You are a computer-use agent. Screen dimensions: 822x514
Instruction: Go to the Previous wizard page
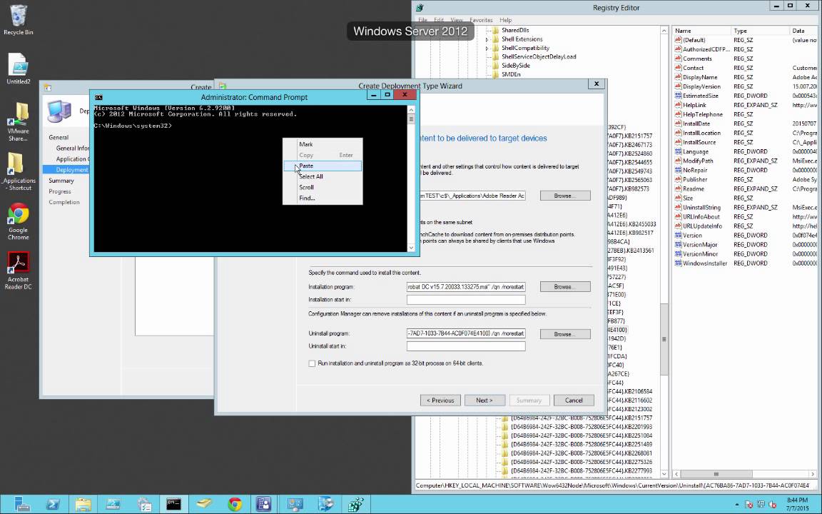pyautogui.click(x=440, y=400)
